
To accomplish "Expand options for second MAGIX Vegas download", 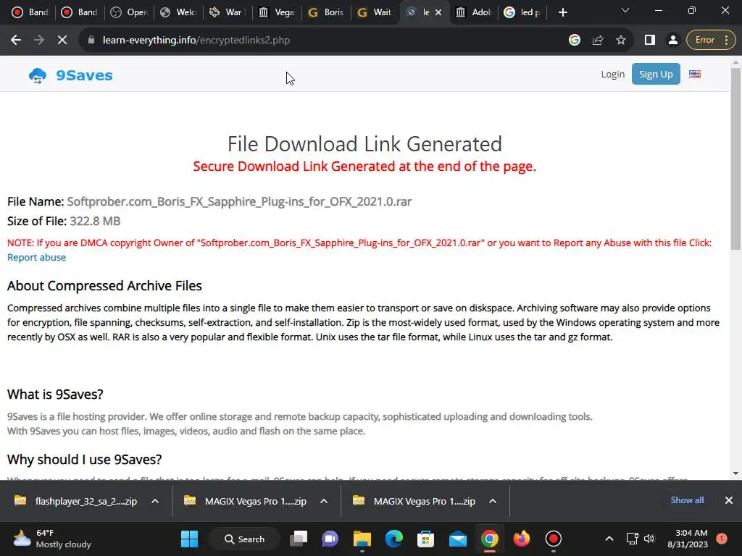I will [493, 501].
